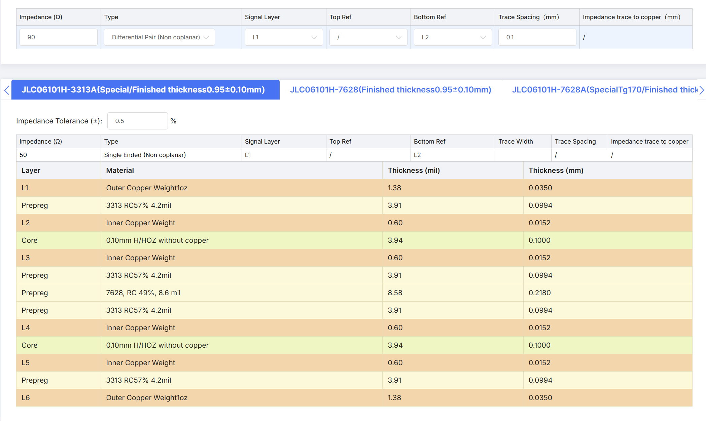The image size is (706, 421).
Task: Click the L6 thickness 1.38 mil value
Action: 394,398
